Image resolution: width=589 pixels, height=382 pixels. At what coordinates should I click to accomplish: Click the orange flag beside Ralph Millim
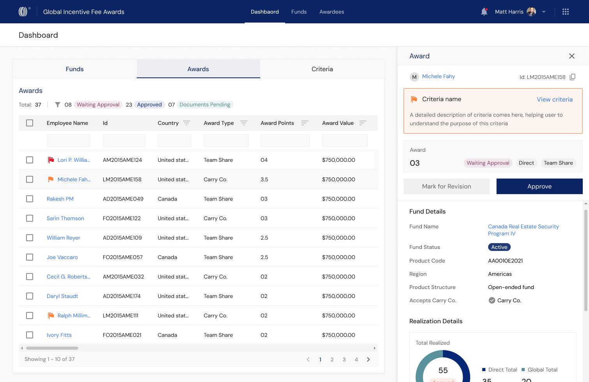click(x=51, y=315)
